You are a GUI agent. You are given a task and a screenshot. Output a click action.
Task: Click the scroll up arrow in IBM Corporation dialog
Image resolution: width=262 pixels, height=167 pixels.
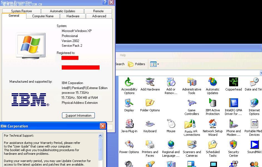(x=100, y=136)
